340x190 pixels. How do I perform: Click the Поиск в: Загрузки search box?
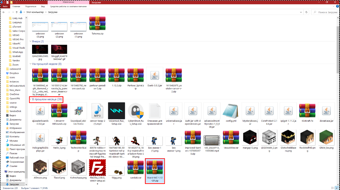pos(325,12)
